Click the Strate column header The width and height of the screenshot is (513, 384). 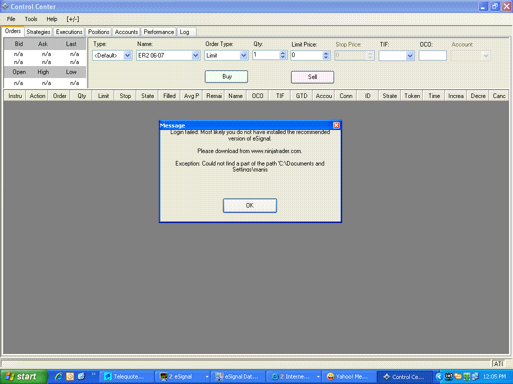click(390, 96)
